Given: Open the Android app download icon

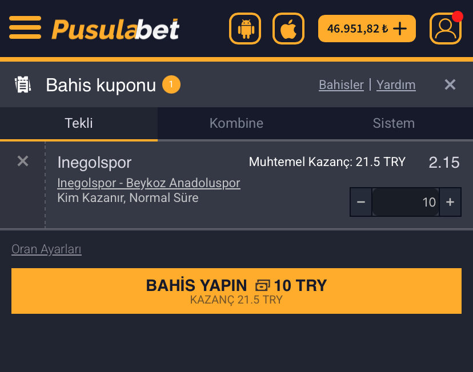Looking at the screenshot, I should pos(245,29).
